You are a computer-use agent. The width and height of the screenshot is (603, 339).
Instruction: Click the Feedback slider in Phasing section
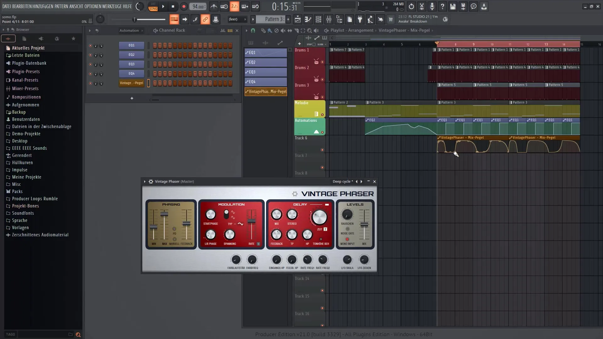click(187, 223)
